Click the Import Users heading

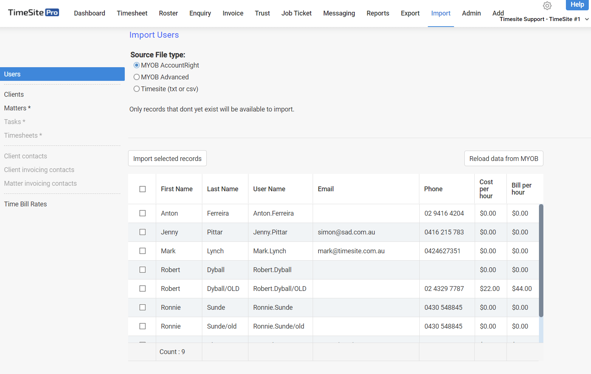(x=154, y=35)
